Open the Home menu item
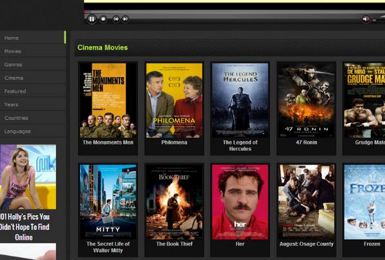The image size is (385, 260). (33, 38)
